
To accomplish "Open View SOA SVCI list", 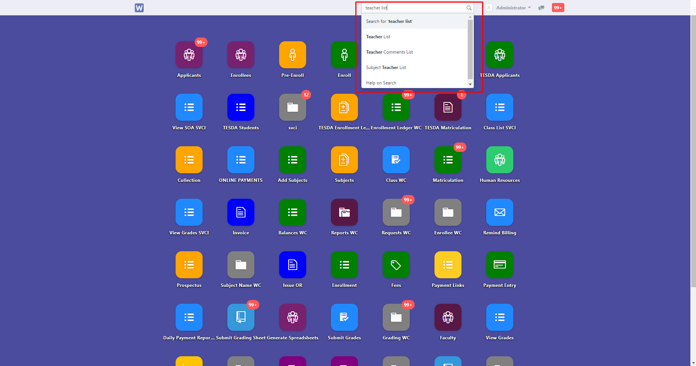I will coord(189,107).
